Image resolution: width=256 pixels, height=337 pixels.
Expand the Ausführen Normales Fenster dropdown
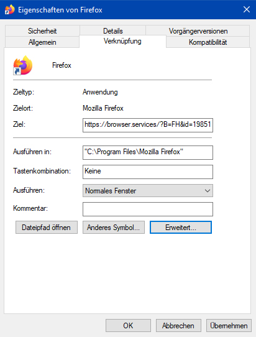coord(148,191)
